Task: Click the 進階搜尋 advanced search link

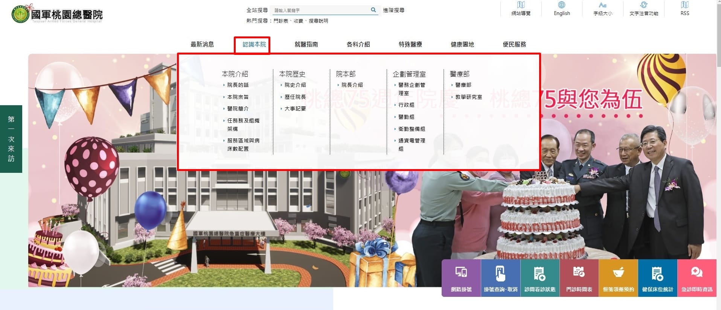Action: tap(393, 10)
